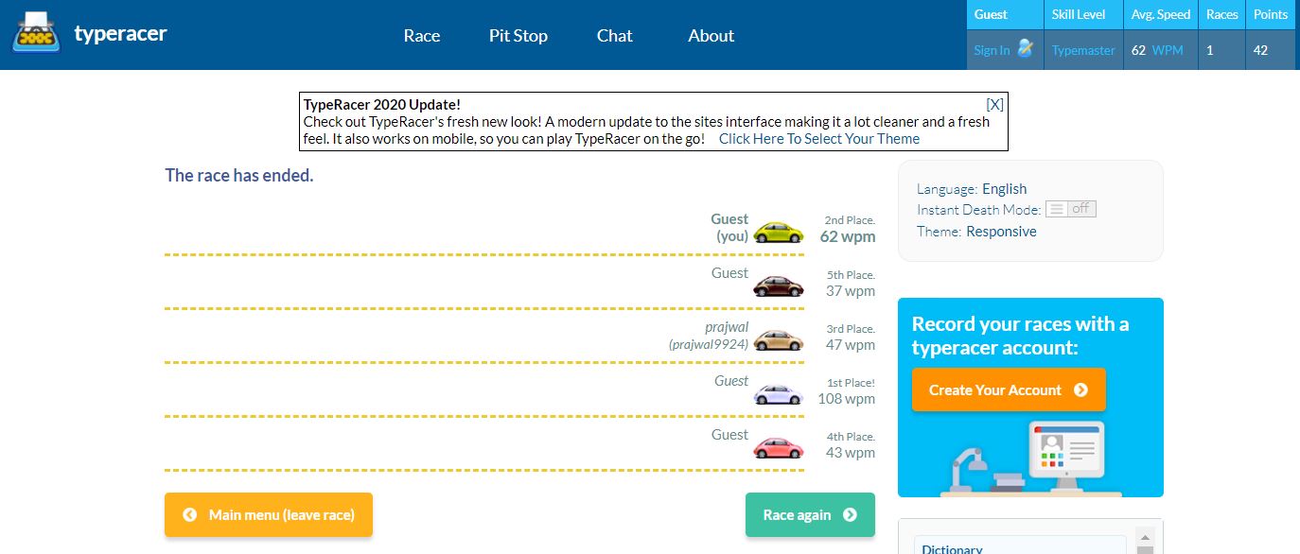Click the (prajwal9924) account name
The width and height of the screenshot is (1300, 554).
[709, 344]
